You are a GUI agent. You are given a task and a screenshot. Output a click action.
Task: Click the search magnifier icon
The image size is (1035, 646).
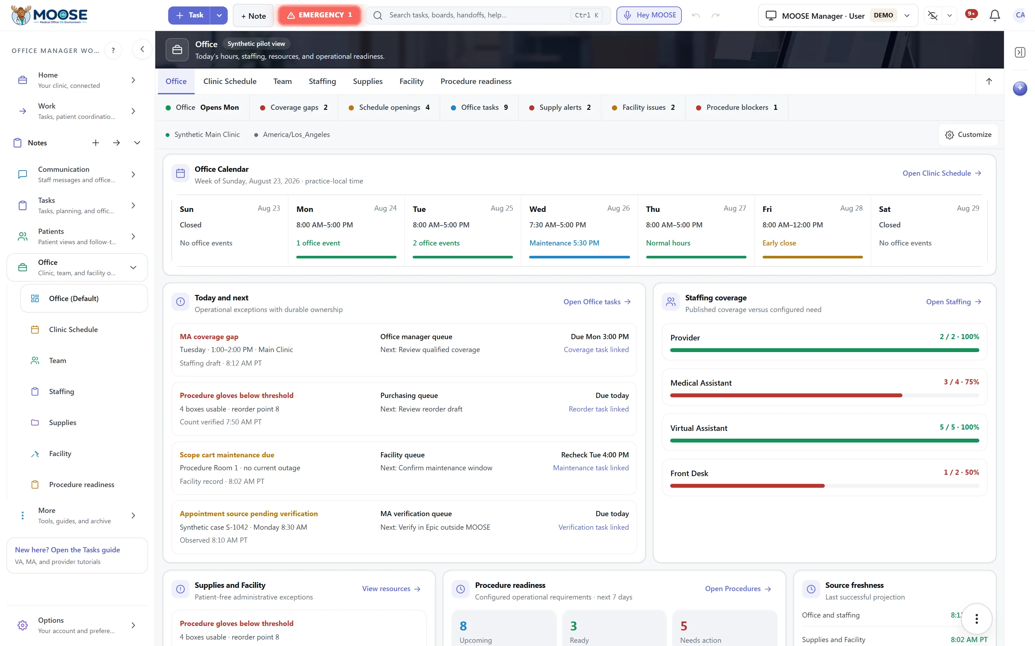point(378,16)
